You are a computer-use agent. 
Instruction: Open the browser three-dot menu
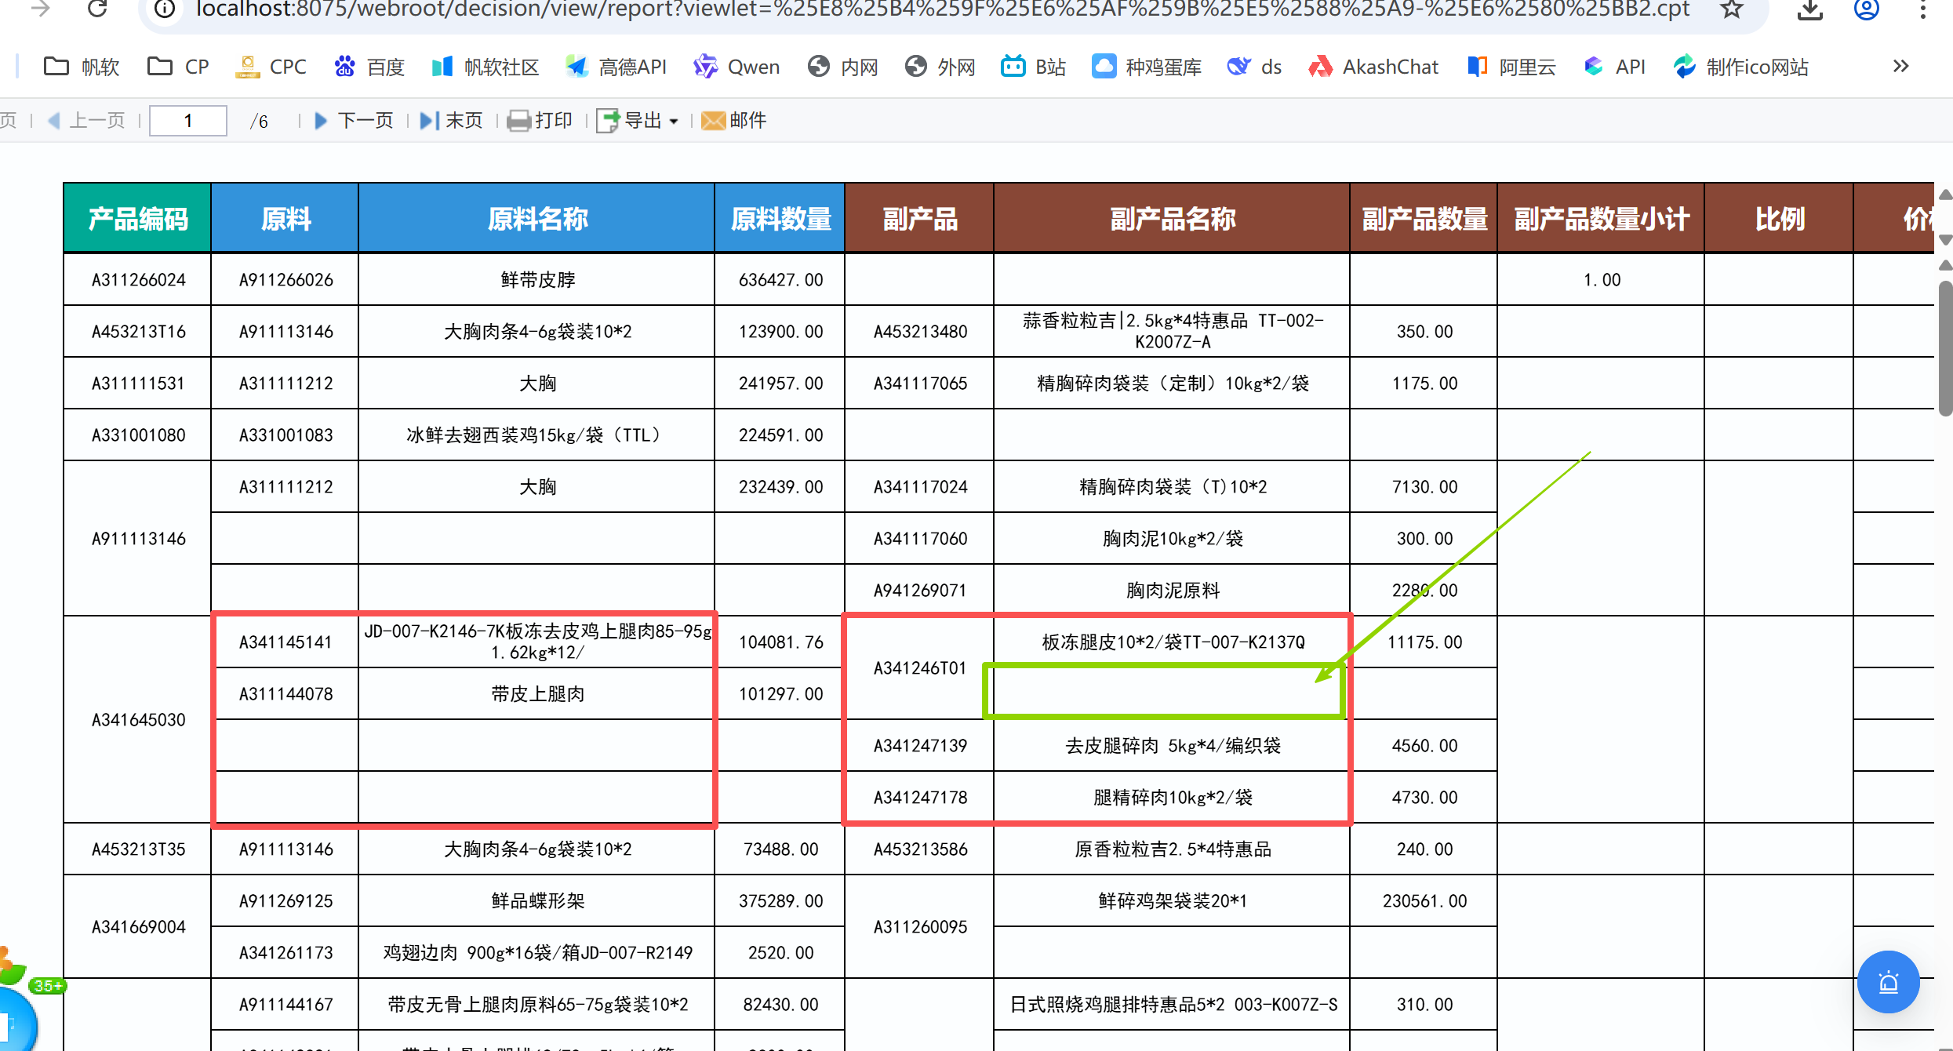point(1922,9)
